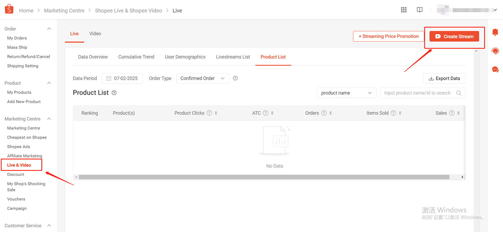
Task: Open the Livestreams List tab
Action: tap(233, 57)
